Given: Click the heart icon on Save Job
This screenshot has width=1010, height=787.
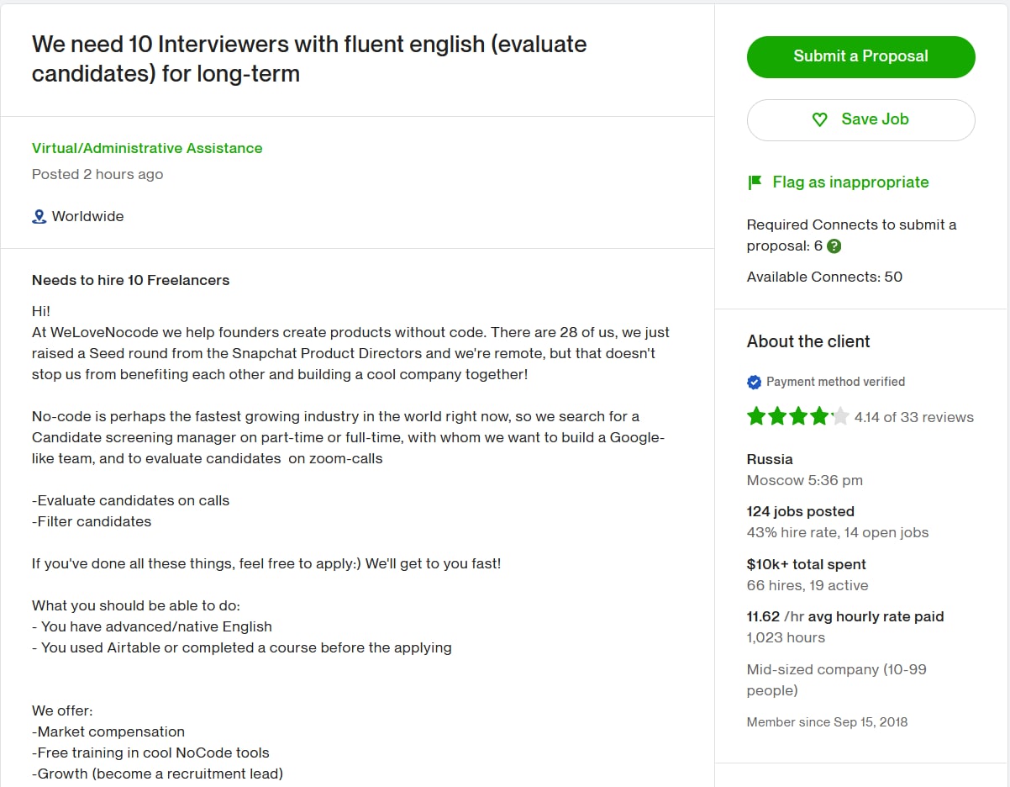Looking at the screenshot, I should [x=820, y=119].
